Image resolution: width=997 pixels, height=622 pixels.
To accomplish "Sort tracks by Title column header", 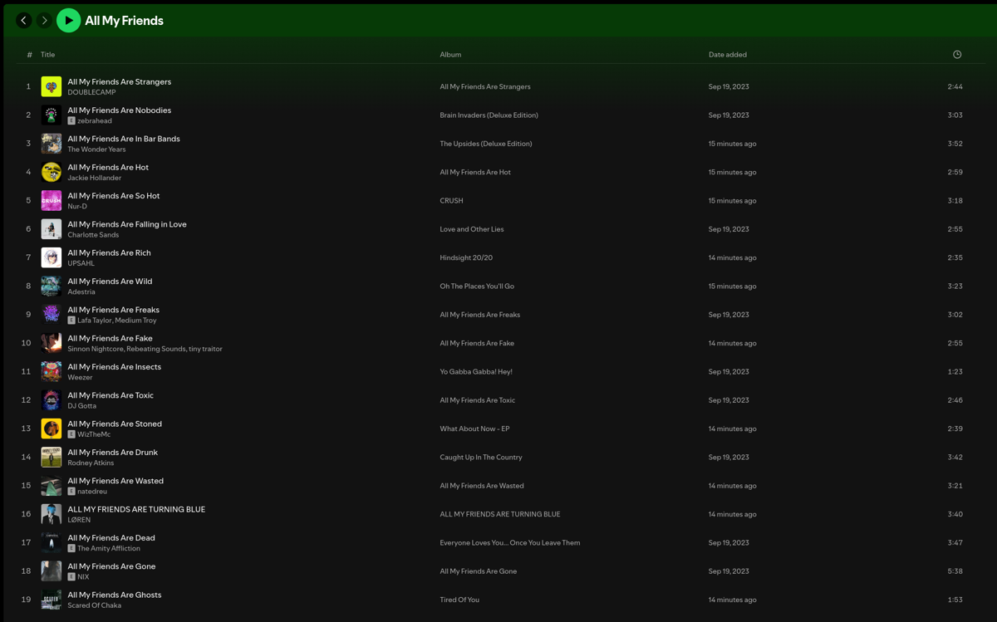I will (48, 55).
